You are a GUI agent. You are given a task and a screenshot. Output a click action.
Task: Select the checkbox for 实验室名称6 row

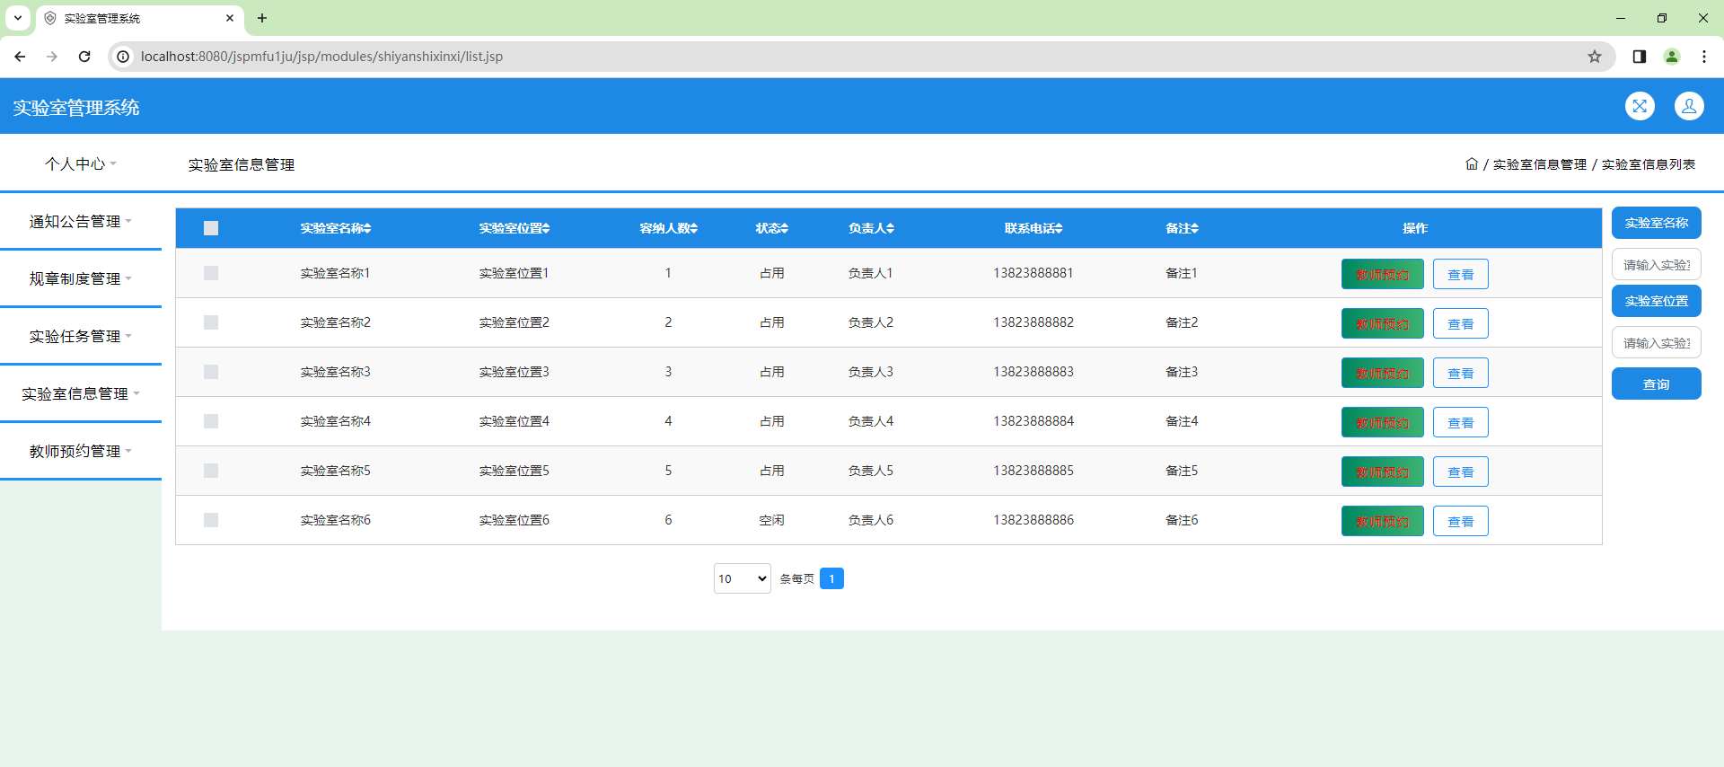coord(211,520)
